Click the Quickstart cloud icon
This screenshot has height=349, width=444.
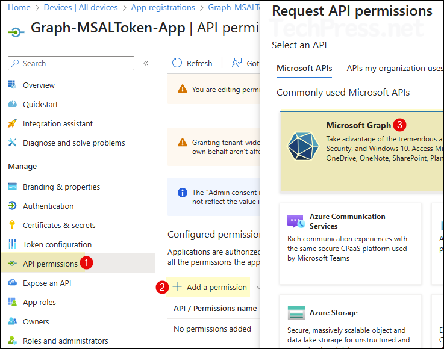pyautogui.click(x=12, y=104)
